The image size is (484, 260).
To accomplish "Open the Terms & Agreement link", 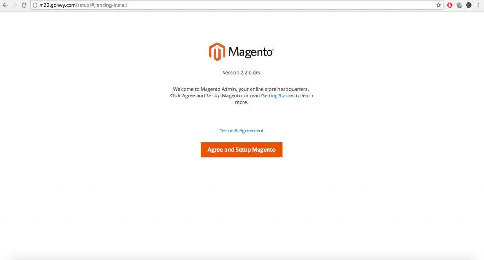I will pos(242,130).
